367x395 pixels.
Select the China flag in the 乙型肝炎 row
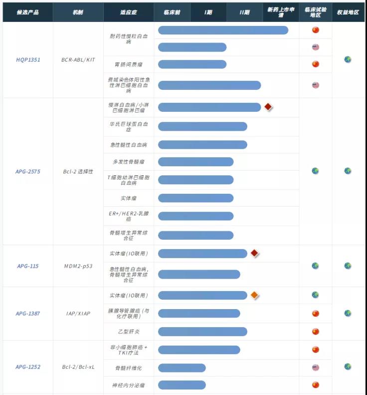pyautogui.click(x=316, y=332)
